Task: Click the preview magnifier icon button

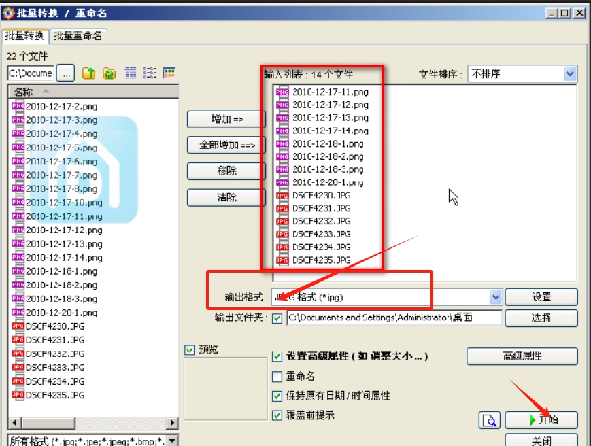Action: point(489,420)
